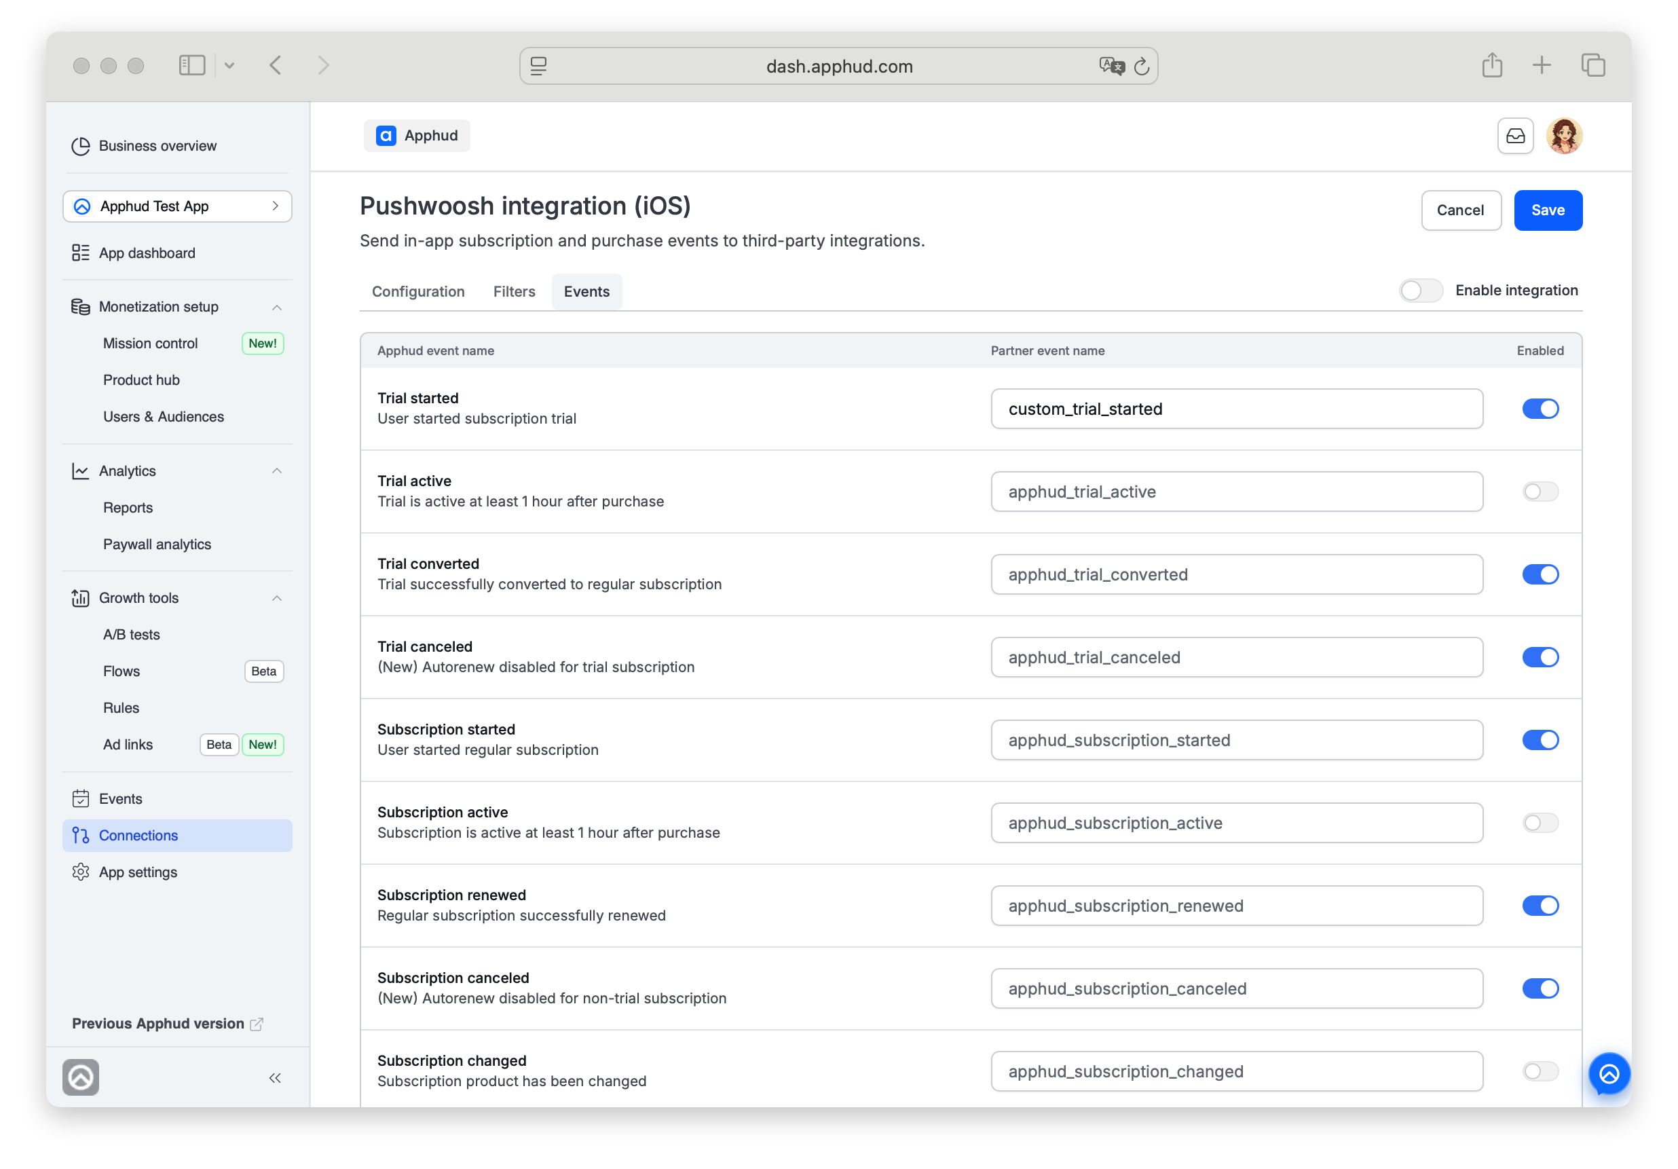Enable the Trial active event toggle
Viewport: 1678px width, 1169px height.
pyautogui.click(x=1540, y=491)
